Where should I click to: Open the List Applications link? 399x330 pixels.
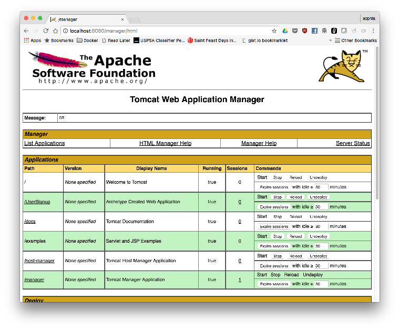45,143
